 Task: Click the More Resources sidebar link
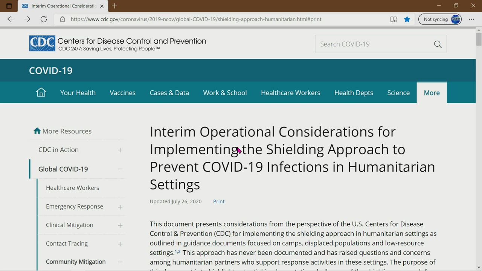click(x=67, y=131)
